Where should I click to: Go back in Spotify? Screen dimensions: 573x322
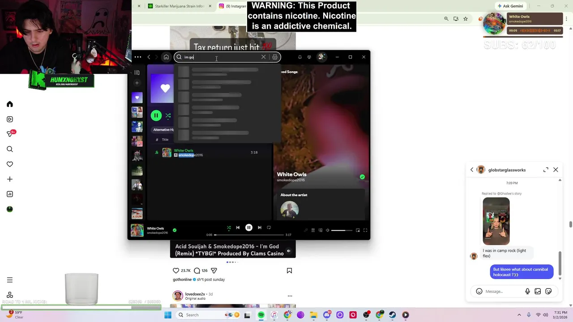[x=149, y=57]
